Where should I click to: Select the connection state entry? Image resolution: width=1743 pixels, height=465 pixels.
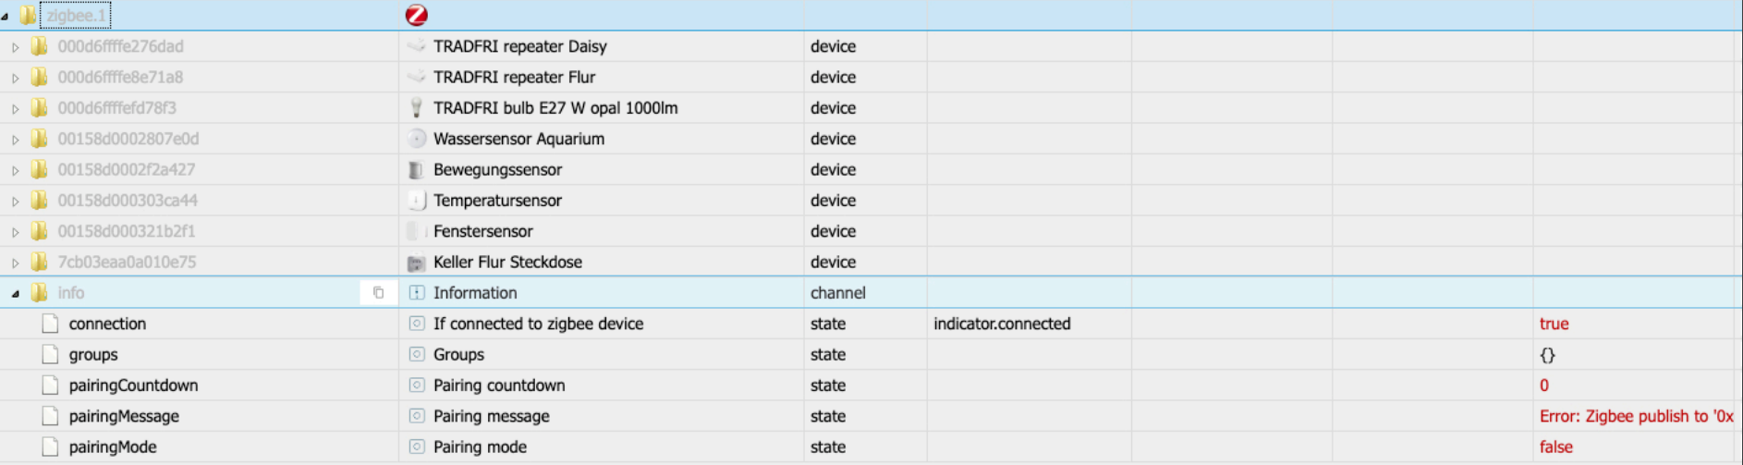coord(107,324)
